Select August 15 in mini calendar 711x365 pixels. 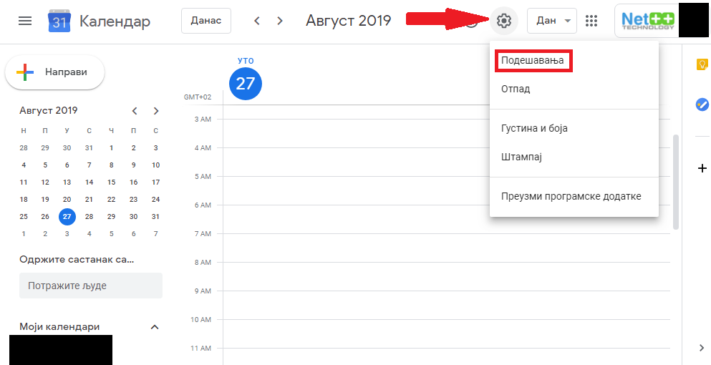[x=111, y=182]
